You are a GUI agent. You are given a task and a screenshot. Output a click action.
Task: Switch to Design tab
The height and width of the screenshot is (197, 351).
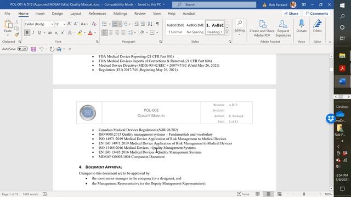click(x=58, y=14)
